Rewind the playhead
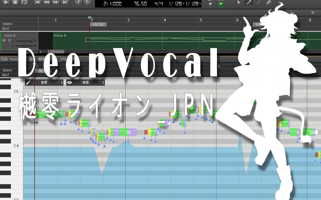This screenshot has height=200, width=321. 46,2
